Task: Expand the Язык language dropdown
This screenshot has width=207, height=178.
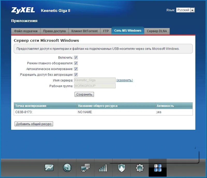Action: tap(185, 10)
